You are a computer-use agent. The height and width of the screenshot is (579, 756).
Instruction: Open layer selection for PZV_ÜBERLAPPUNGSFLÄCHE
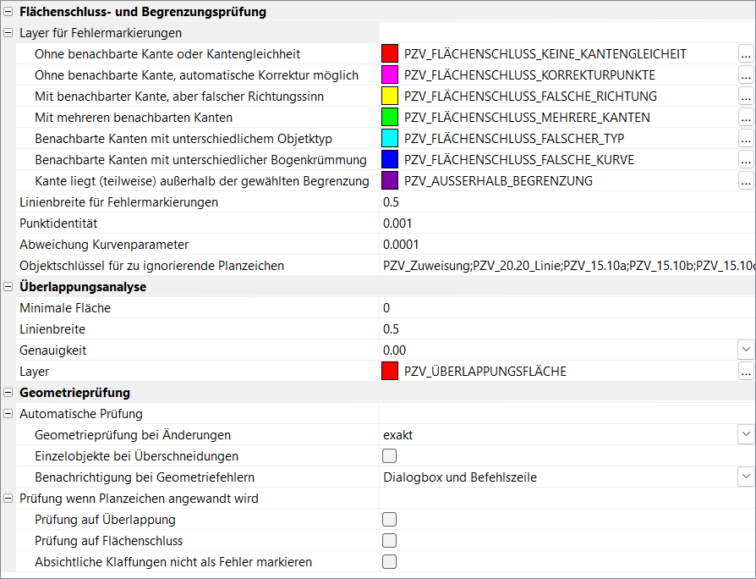pyautogui.click(x=745, y=372)
